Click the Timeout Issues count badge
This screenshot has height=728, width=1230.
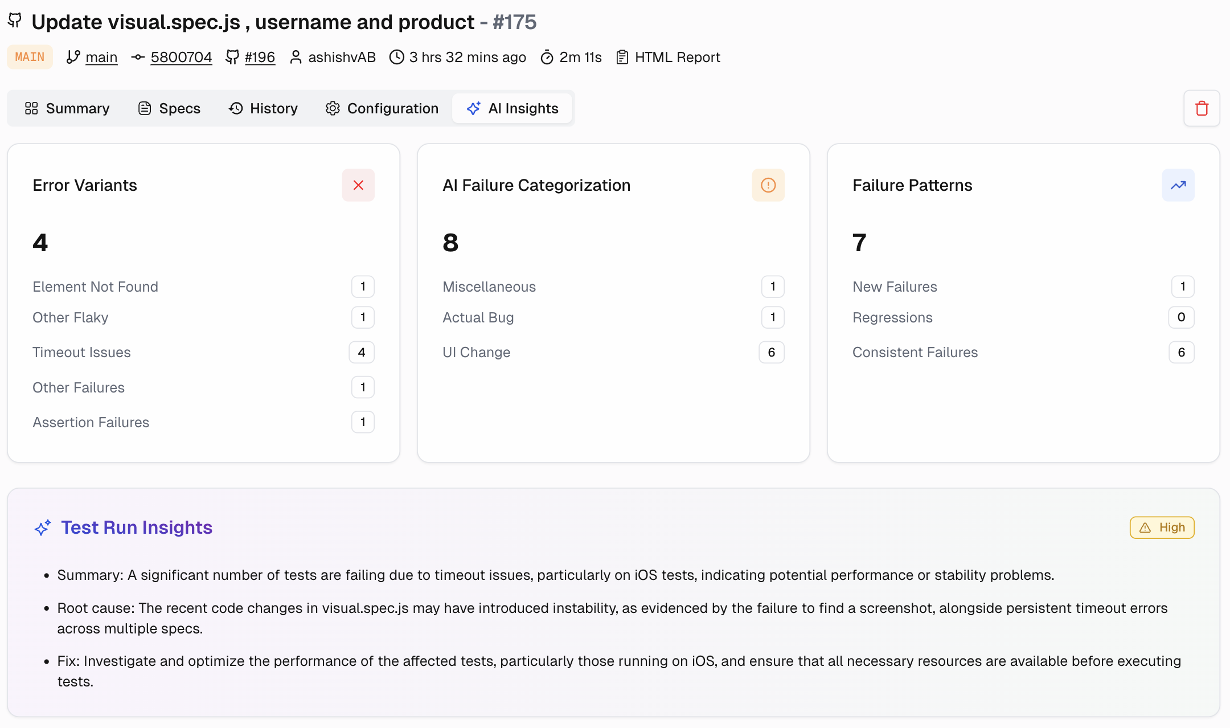pyautogui.click(x=362, y=352)
